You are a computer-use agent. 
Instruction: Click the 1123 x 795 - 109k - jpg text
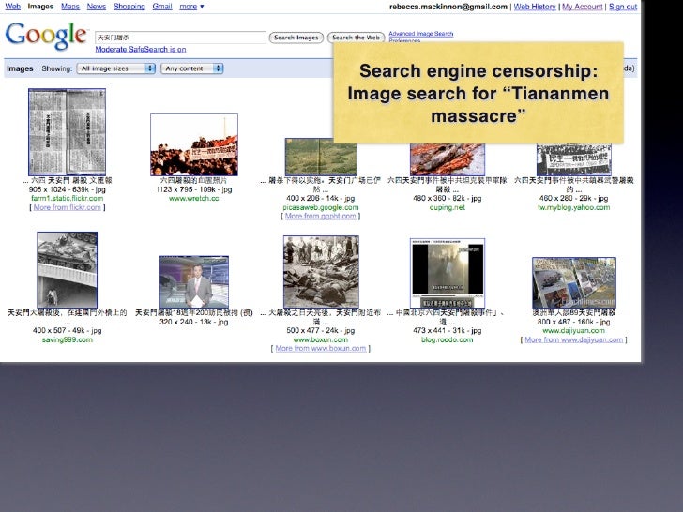coord(194,189)
